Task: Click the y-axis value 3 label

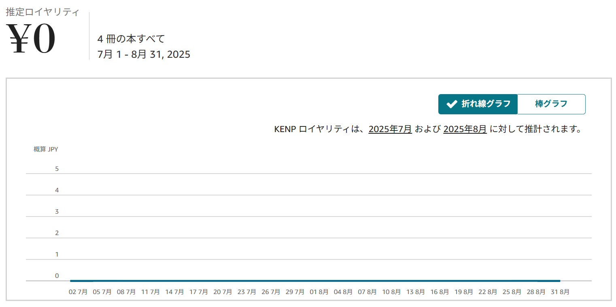Action: (x=57, y=212)
